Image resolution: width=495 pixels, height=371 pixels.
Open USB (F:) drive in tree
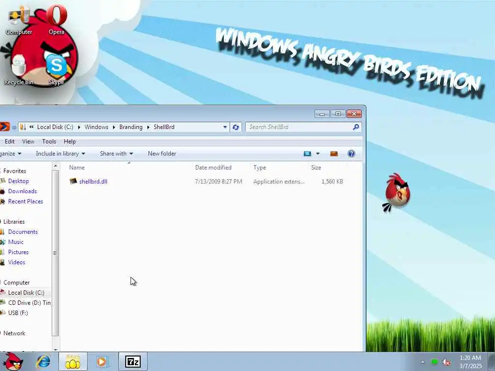[18, 313]
